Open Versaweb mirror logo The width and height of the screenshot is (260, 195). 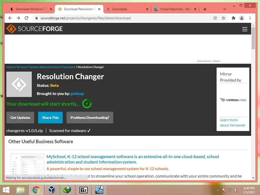click(233, 100)
